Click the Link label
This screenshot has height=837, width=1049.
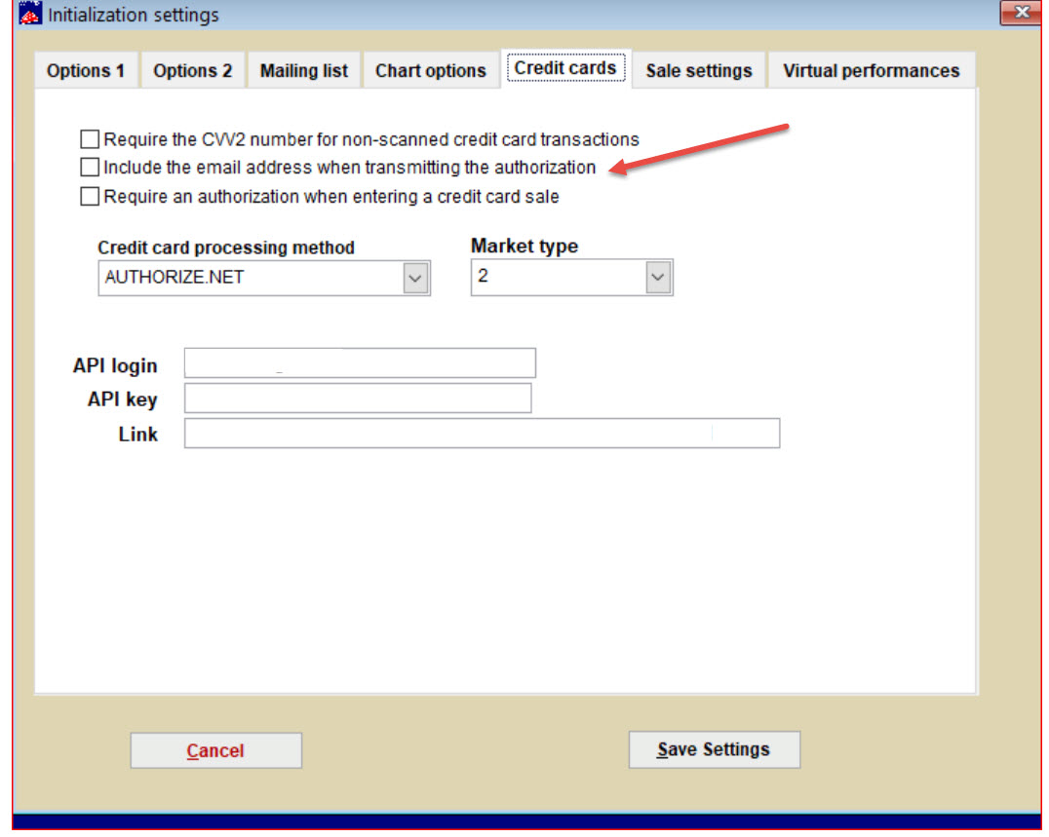tap(137, 434)
